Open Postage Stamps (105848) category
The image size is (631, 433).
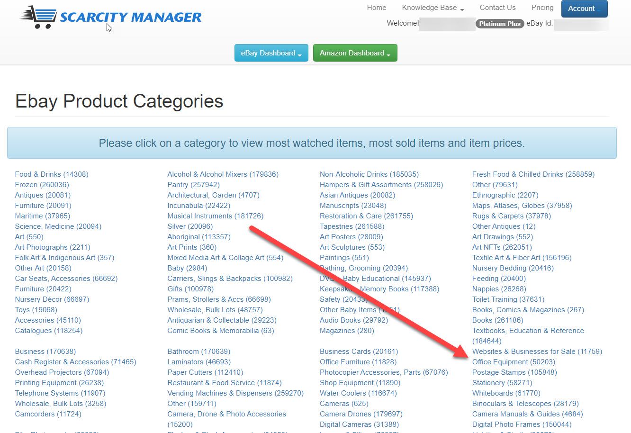click(x=514, y=372)
